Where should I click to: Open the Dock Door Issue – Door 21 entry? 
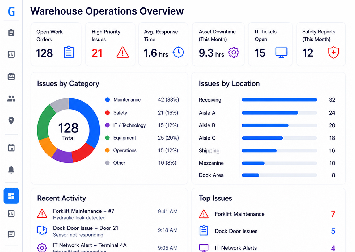(107, 231)
